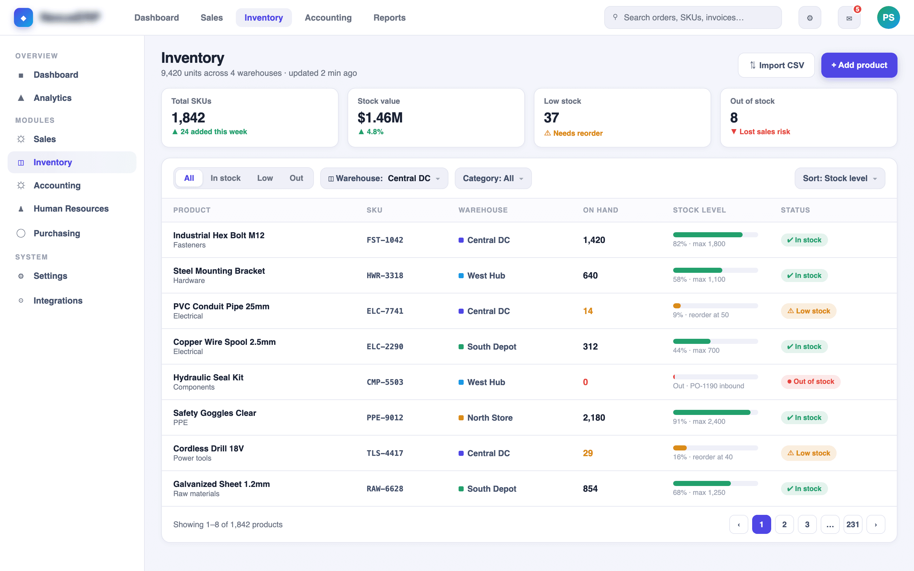
Task: Click the stock level bar for Copper Wire Spool
Action: click(715, 341)
